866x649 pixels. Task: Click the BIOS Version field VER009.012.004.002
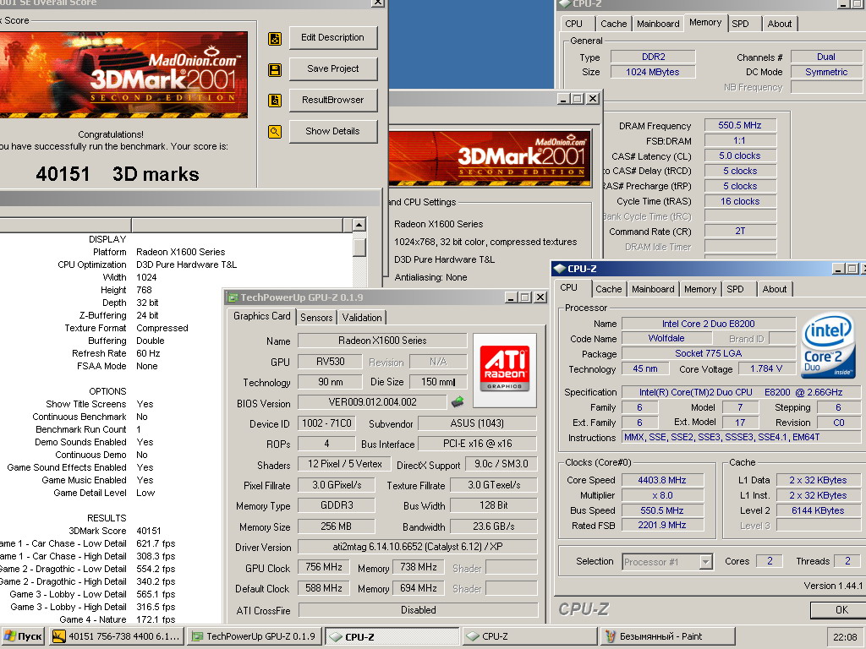tap(372, 402)
